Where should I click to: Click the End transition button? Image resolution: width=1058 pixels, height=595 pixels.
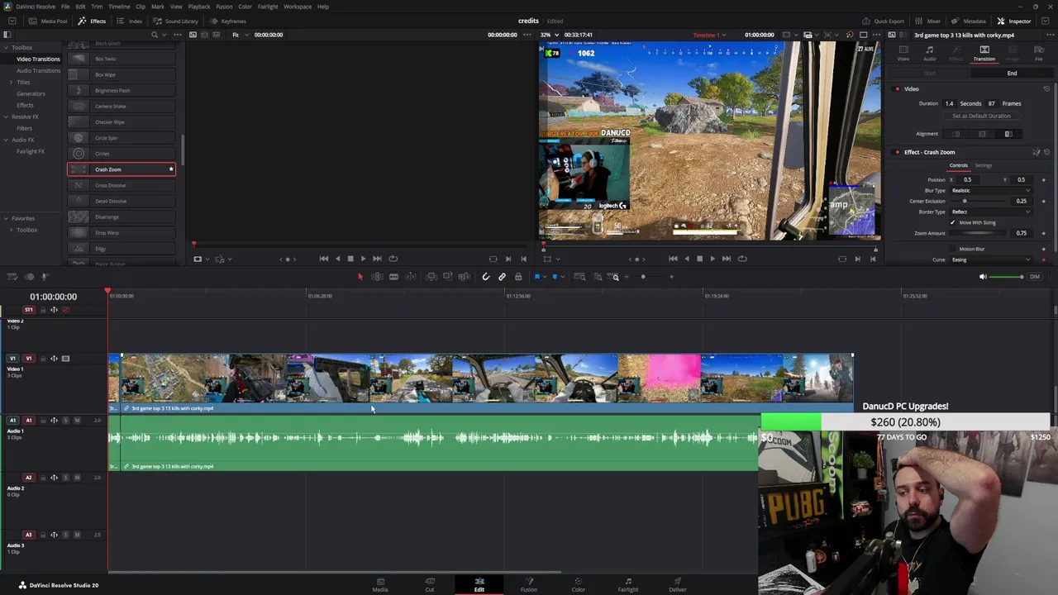pos(1012,74)
